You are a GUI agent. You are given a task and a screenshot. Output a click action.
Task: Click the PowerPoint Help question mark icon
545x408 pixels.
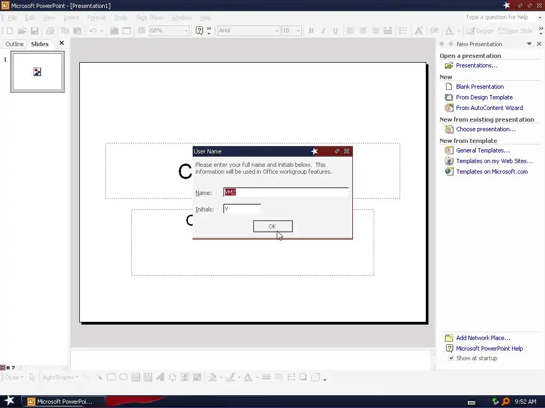(x=199, y=30)
